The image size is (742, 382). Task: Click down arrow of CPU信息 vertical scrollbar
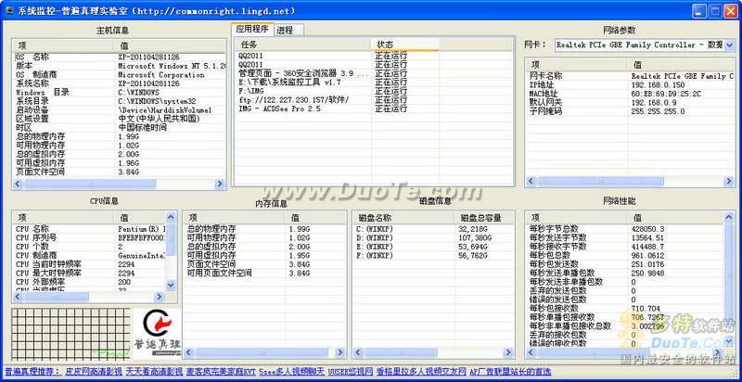172,285
